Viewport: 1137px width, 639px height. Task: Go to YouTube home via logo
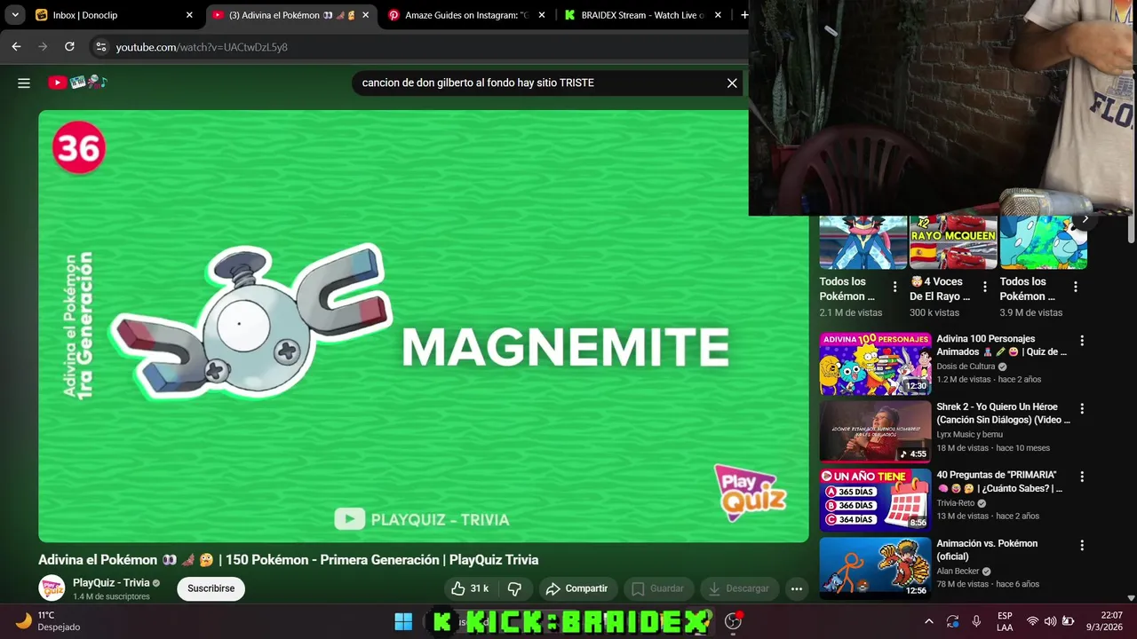click(x=78, y=83)
